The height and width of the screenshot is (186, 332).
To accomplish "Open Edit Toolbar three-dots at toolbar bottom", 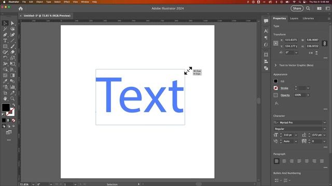I will (x=9, y=140).
